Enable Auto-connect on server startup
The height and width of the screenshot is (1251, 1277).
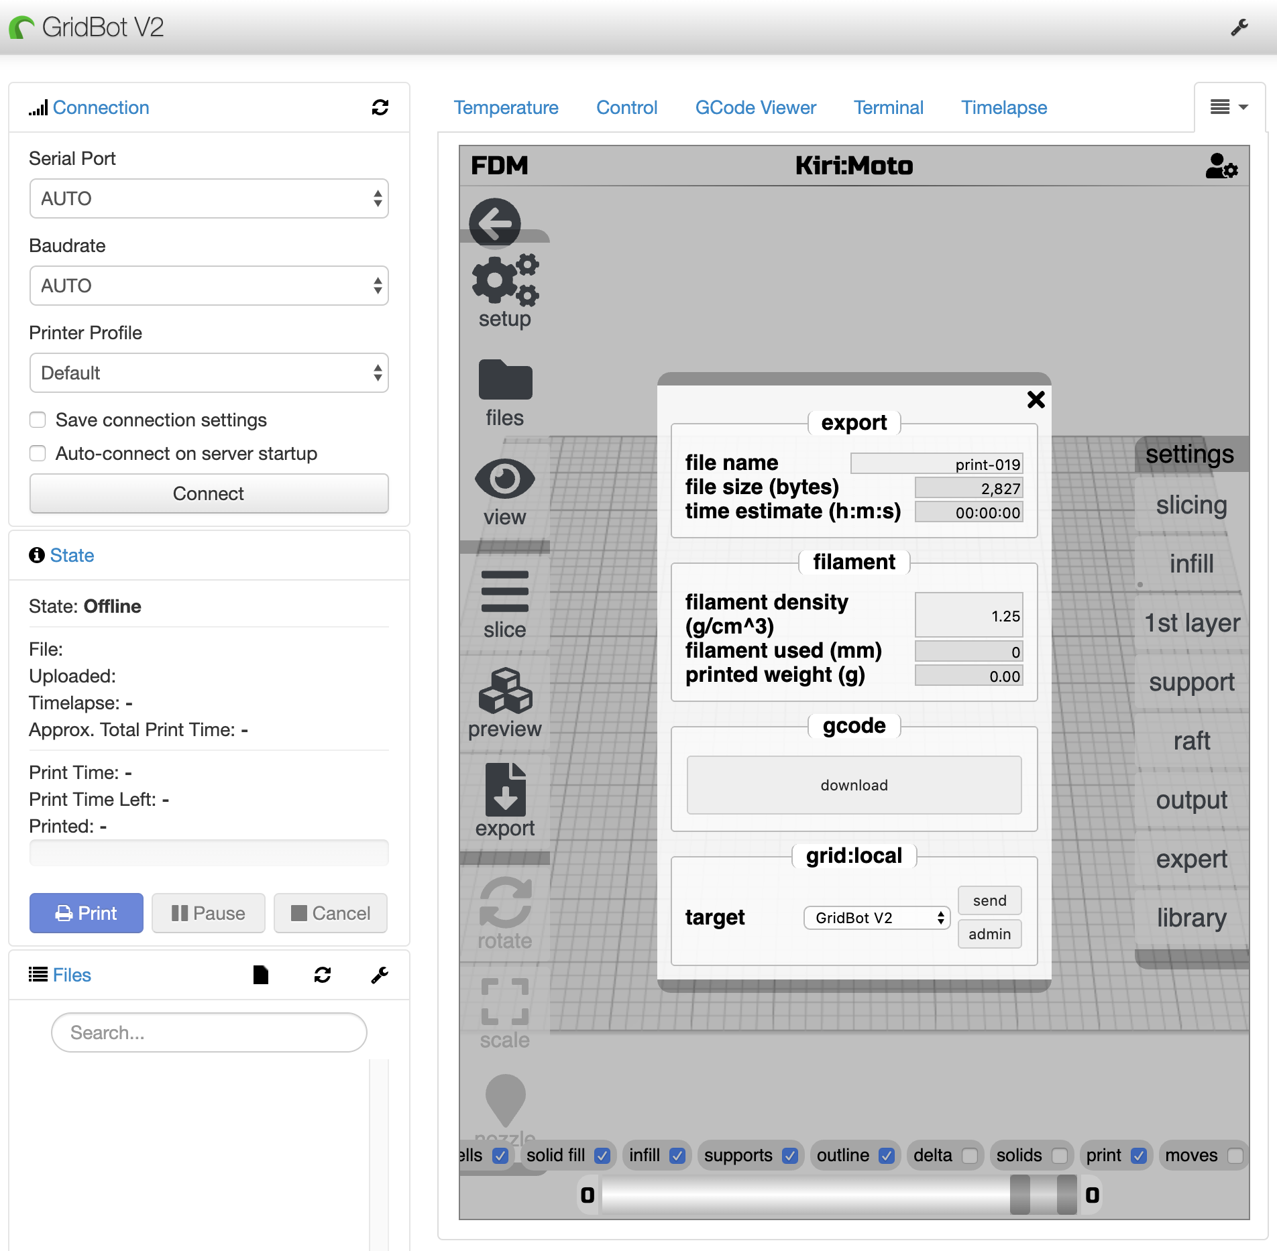pyautogui.click(x=38, y=453)
